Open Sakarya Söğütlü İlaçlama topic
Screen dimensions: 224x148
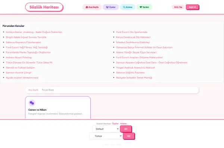130,73
